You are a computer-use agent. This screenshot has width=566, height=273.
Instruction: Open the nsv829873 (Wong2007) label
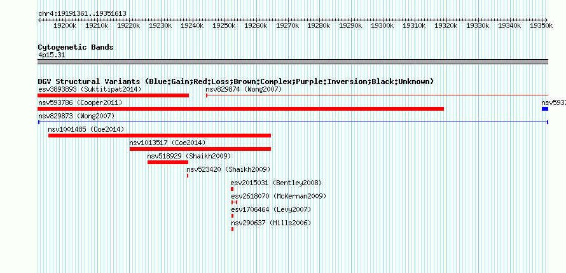(x=76, y=116)
